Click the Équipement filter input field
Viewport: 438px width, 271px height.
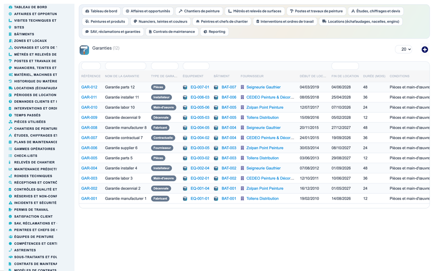pos(196,66)
